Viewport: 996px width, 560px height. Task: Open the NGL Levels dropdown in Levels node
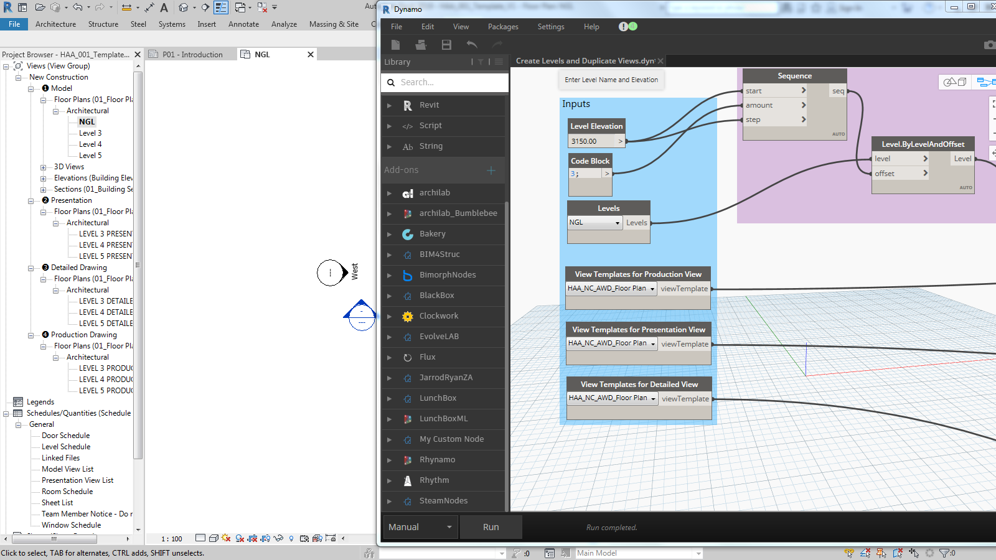594,223
